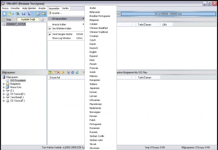Image resolution: width=218 pixels, height=150 pixels.
Task: Click the red X delete icon
Action: (x=58, y=72)
